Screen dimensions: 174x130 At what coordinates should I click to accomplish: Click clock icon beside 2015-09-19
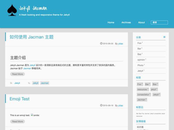(101, 105)
